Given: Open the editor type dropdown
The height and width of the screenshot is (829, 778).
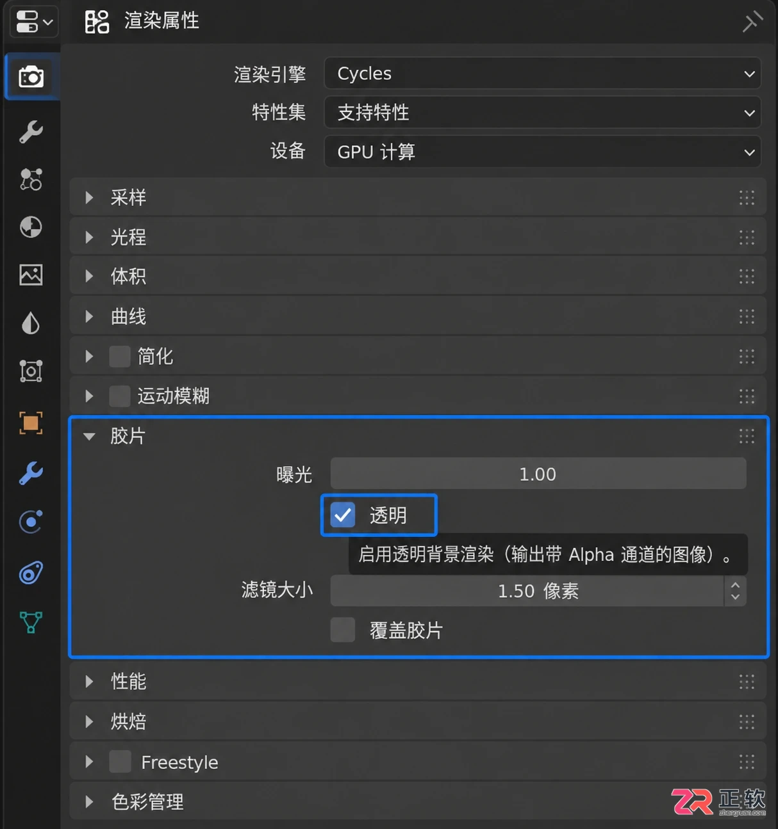Looking at the screenshot, I should tap(33, 21).
